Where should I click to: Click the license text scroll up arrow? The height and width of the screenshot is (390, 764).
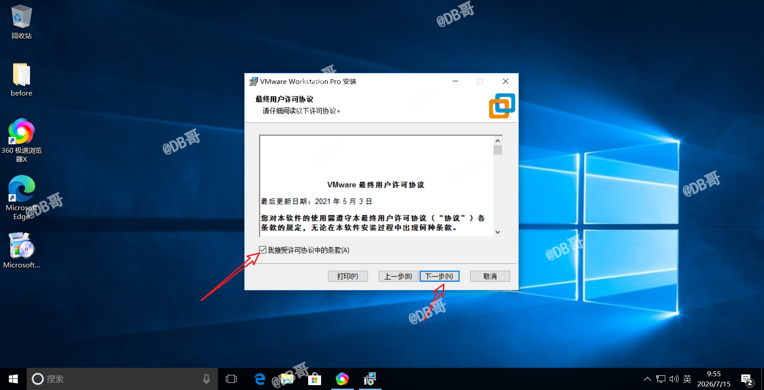498,141
